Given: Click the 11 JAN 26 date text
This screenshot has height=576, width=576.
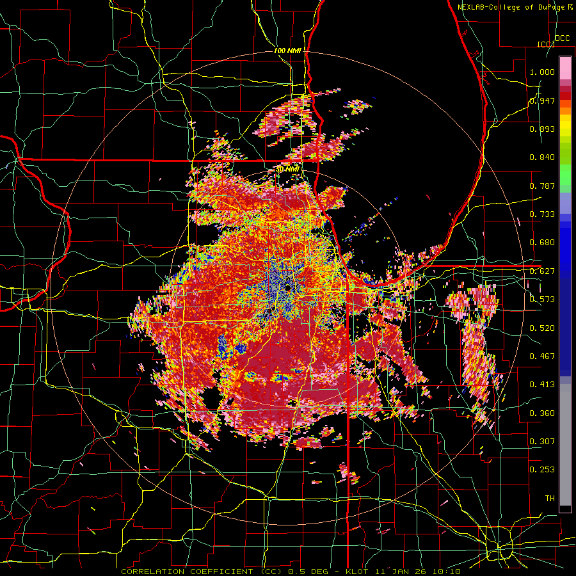Looking at the screenshot, I should point(402,572).
